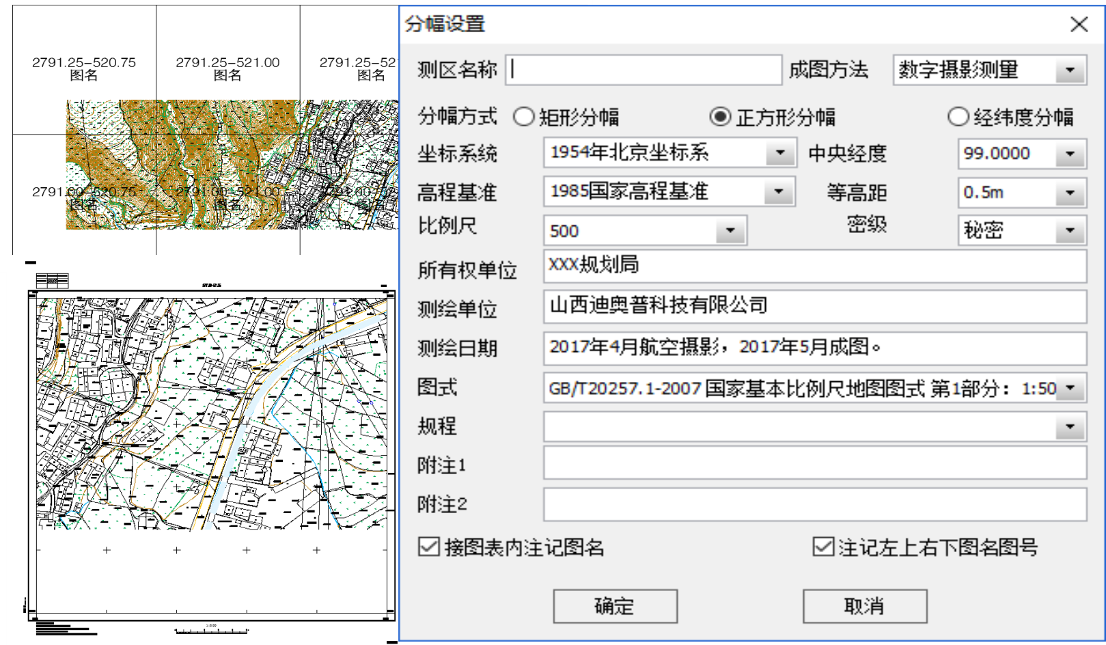1106x645 pixels.
Task: Select 矩形分幅 radio option
Action: click(524, 117)
